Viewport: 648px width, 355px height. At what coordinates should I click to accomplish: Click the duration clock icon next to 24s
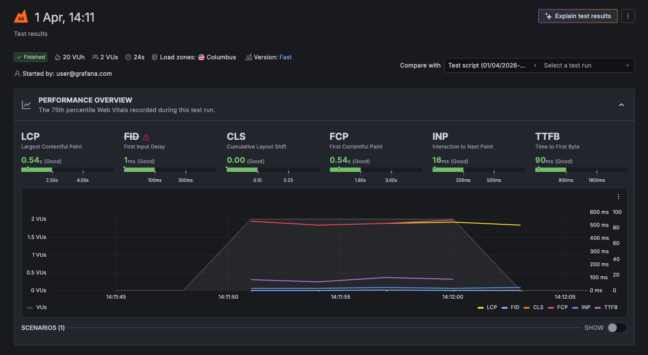tap(128, 57)
